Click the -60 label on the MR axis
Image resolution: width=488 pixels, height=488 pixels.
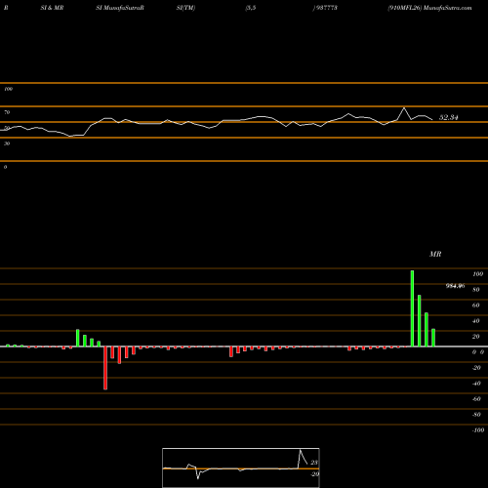click(476, 399)
